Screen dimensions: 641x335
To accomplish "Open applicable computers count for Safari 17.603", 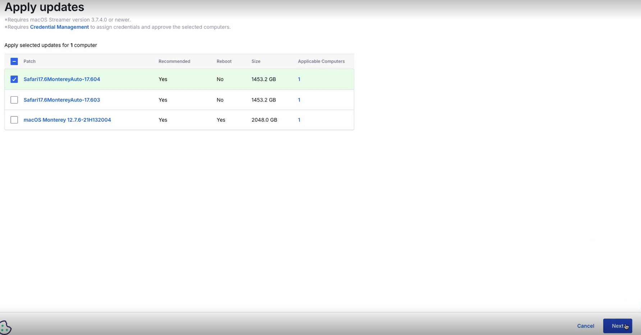I will click(x=299, y=100).
